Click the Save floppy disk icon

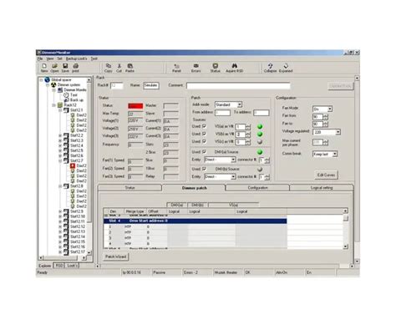pyautogui.click(x=65, y=66)
